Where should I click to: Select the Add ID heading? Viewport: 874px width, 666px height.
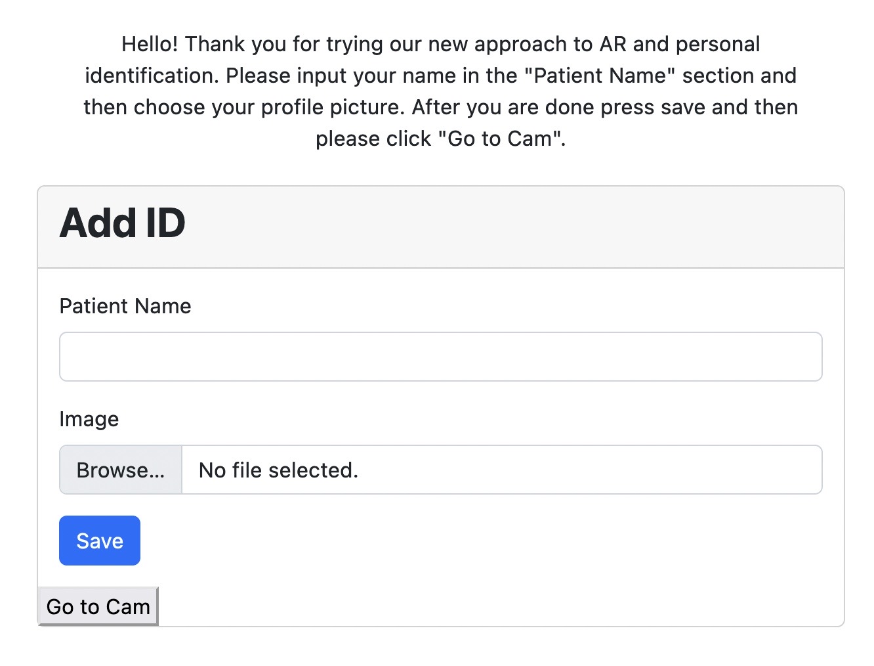pyautogui.click(x=123, y=223)
